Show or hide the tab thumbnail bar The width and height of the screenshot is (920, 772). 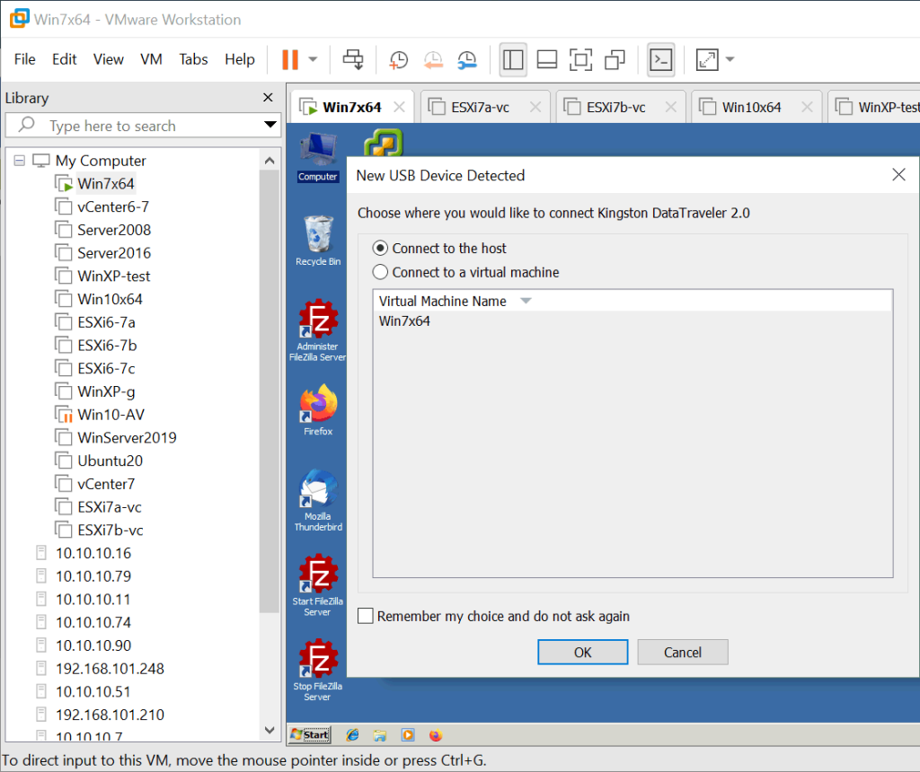[x=545, y=59]
